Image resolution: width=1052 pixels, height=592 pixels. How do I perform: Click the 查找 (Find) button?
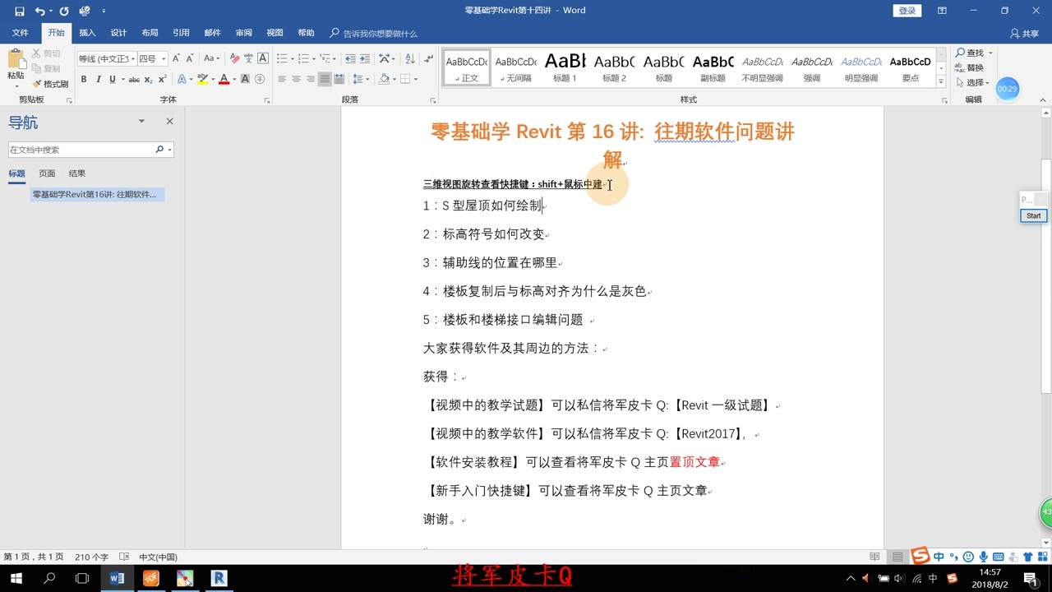[970, 53]
